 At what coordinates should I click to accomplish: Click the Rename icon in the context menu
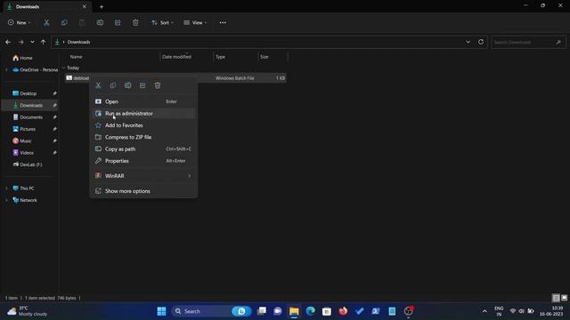pyautogui.click(x=128, y=85)
